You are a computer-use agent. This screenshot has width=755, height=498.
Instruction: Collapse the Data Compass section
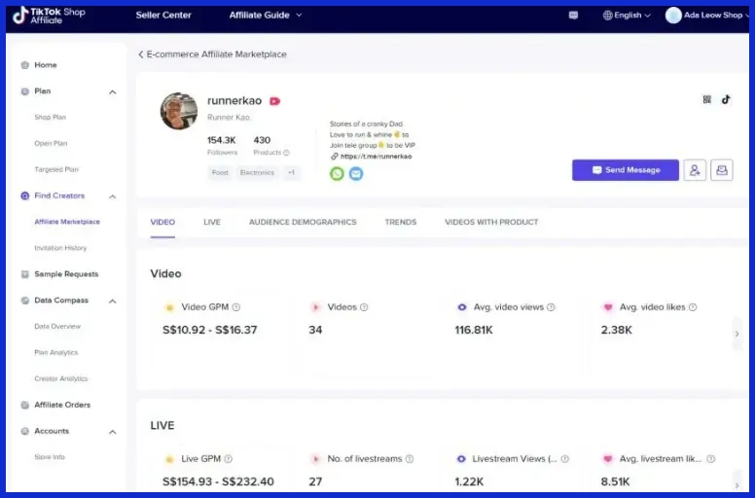tap(112, 302)
